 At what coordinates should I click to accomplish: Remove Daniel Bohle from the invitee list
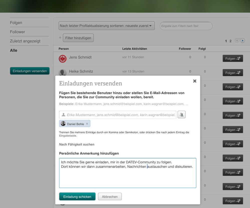(x=87, y=124)
